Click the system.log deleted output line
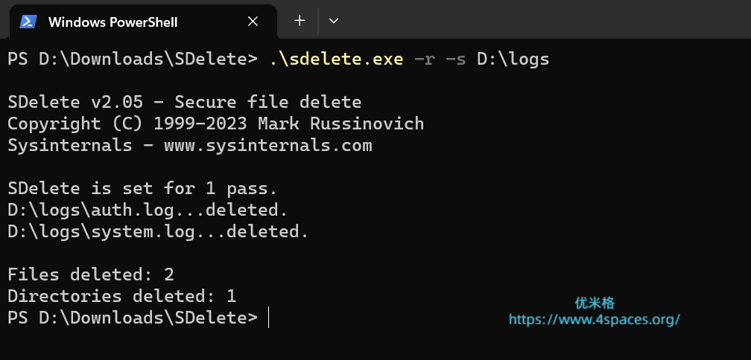This screenshot has height=360, width=751. click(158, 232)
